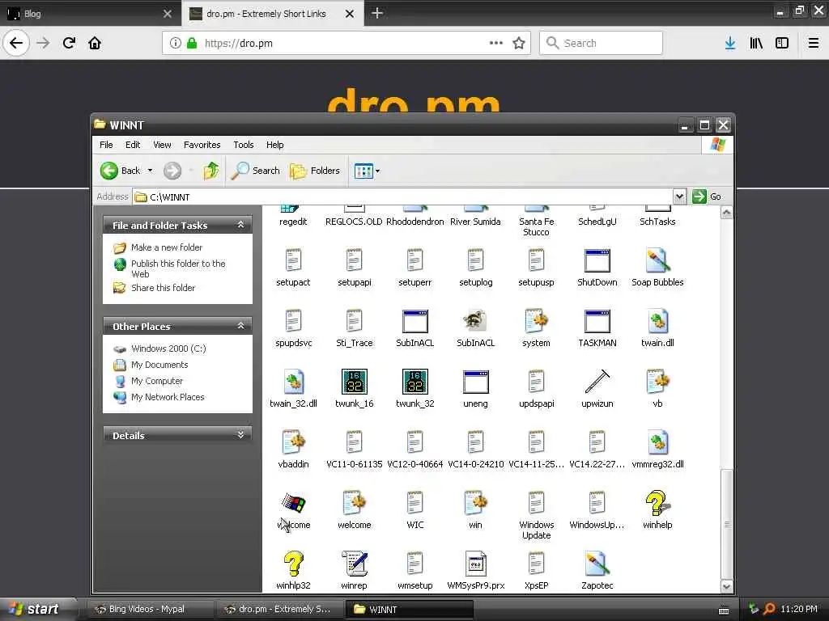The image size is (829, 621).
Task: Click the Firefox home icon
Action: point(95,43)
